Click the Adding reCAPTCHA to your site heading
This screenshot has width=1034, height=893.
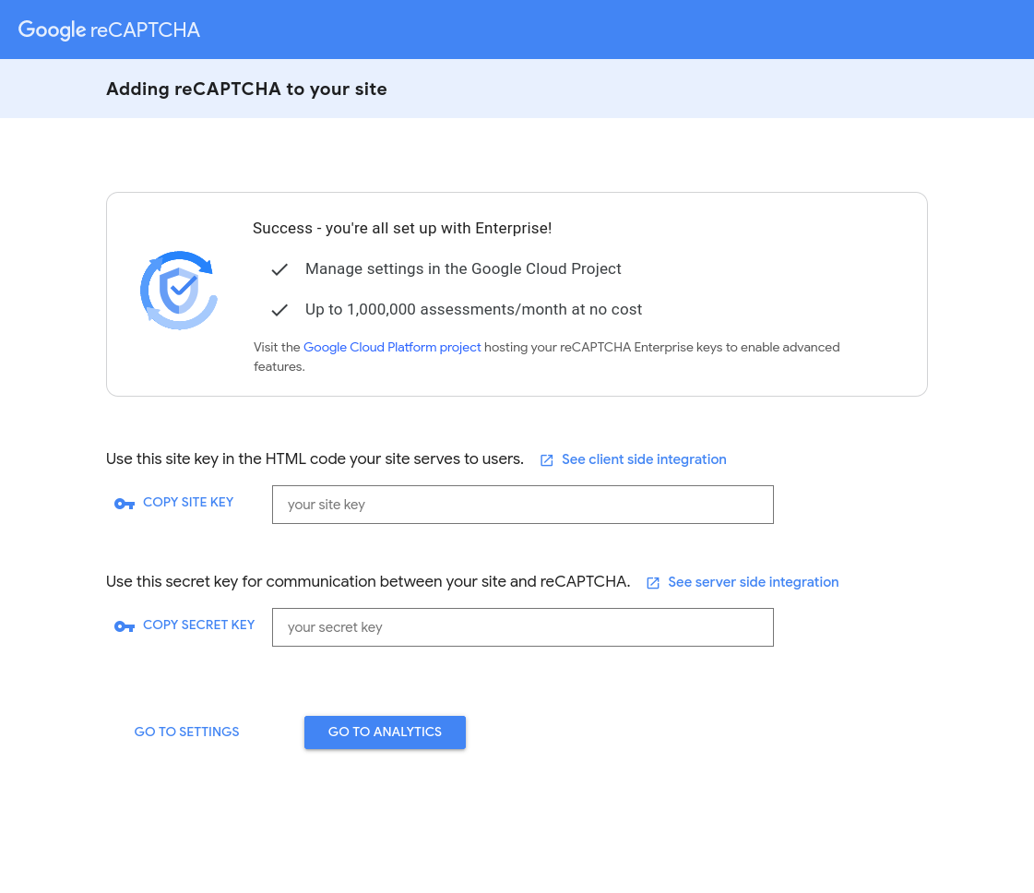pos(246,89)
